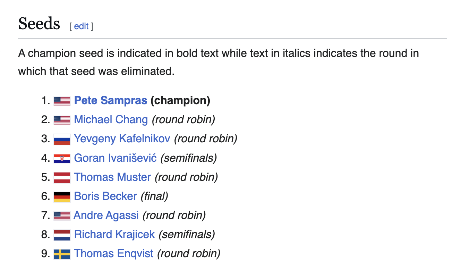Click the US flag beside Michael Chang
Screen dimensions: 453x279
pos(62,120)
